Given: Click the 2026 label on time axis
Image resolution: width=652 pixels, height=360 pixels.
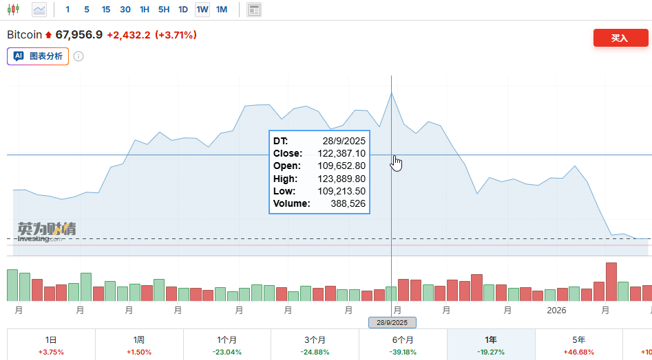Looking at the screenshot, I should 556,311.
